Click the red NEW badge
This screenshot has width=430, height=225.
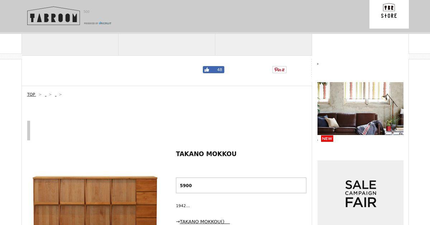point(327,139)
